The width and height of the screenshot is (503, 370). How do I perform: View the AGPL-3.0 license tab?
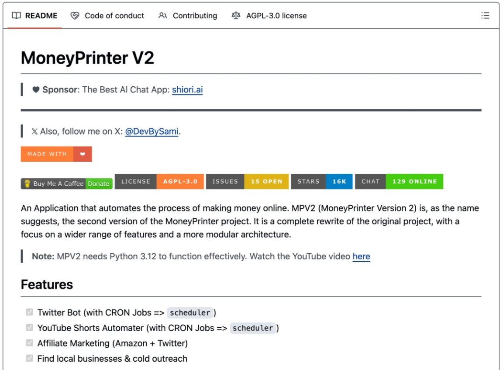pyautogui.click(x=269, y=16)
